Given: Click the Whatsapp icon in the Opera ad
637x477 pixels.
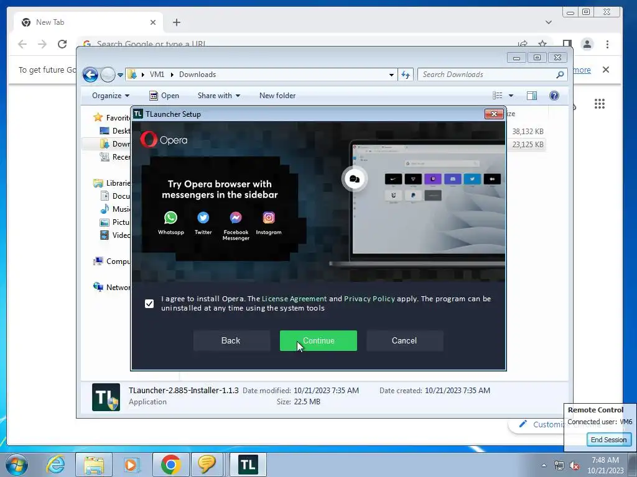Looking at the screenshot, I should [170, 218].
